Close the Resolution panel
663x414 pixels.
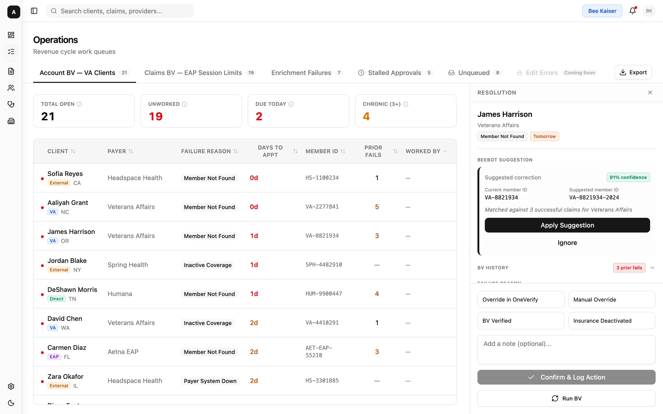(650, 92)
